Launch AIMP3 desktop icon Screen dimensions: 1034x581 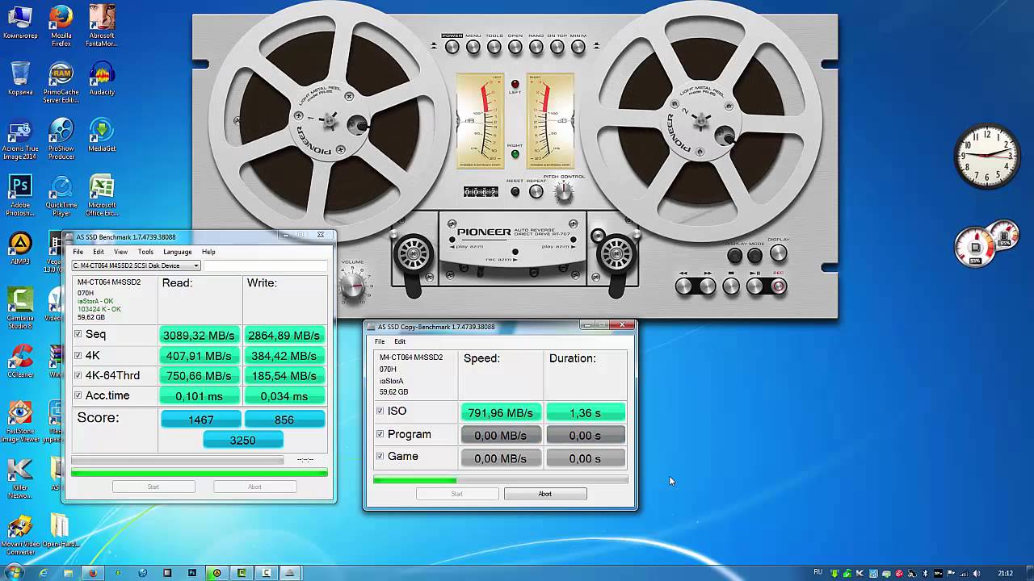click(20, 249)
